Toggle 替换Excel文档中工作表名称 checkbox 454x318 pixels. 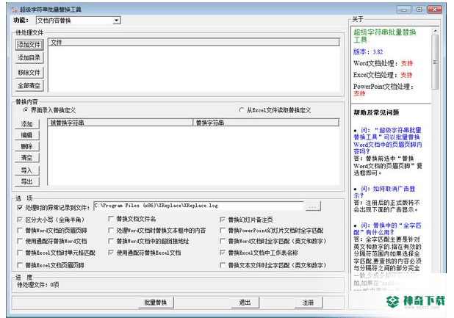[x=223, y=253]
